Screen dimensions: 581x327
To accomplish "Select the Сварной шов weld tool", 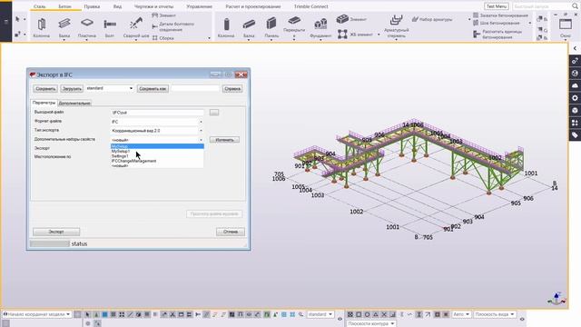I will coord(136,27).
